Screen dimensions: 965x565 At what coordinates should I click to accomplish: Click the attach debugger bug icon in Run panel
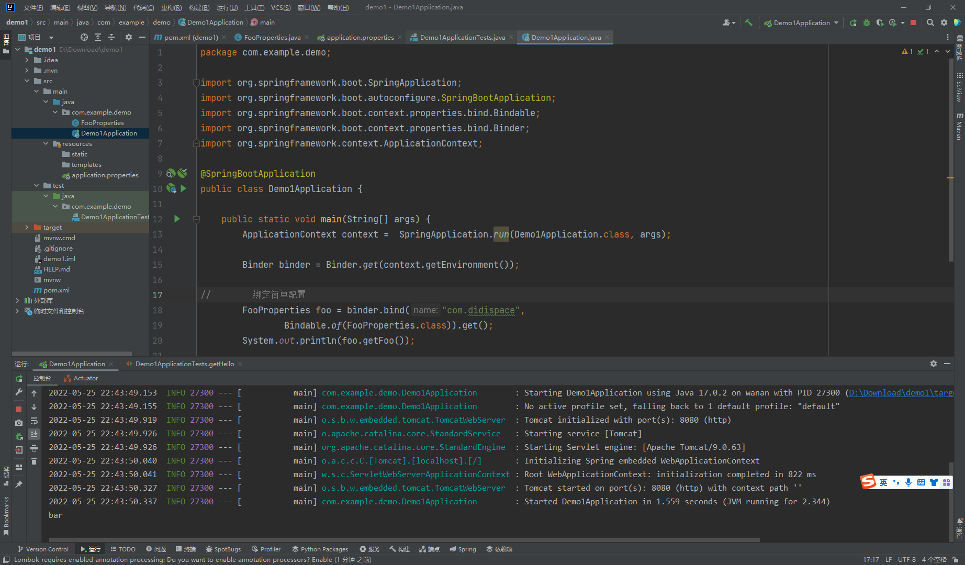click(19, 436)
